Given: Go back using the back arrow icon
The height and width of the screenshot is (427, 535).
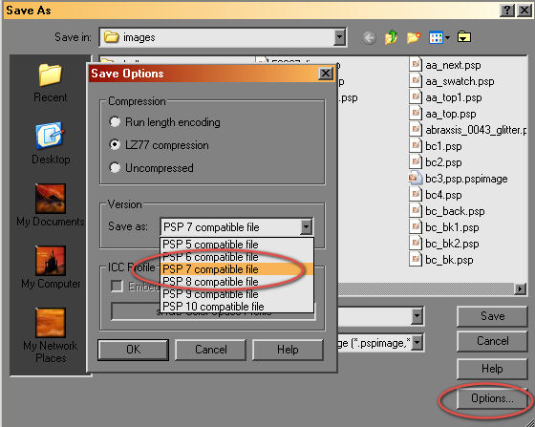Looking at the screenshot, I should pyautogui.click(x=369, y=37).
